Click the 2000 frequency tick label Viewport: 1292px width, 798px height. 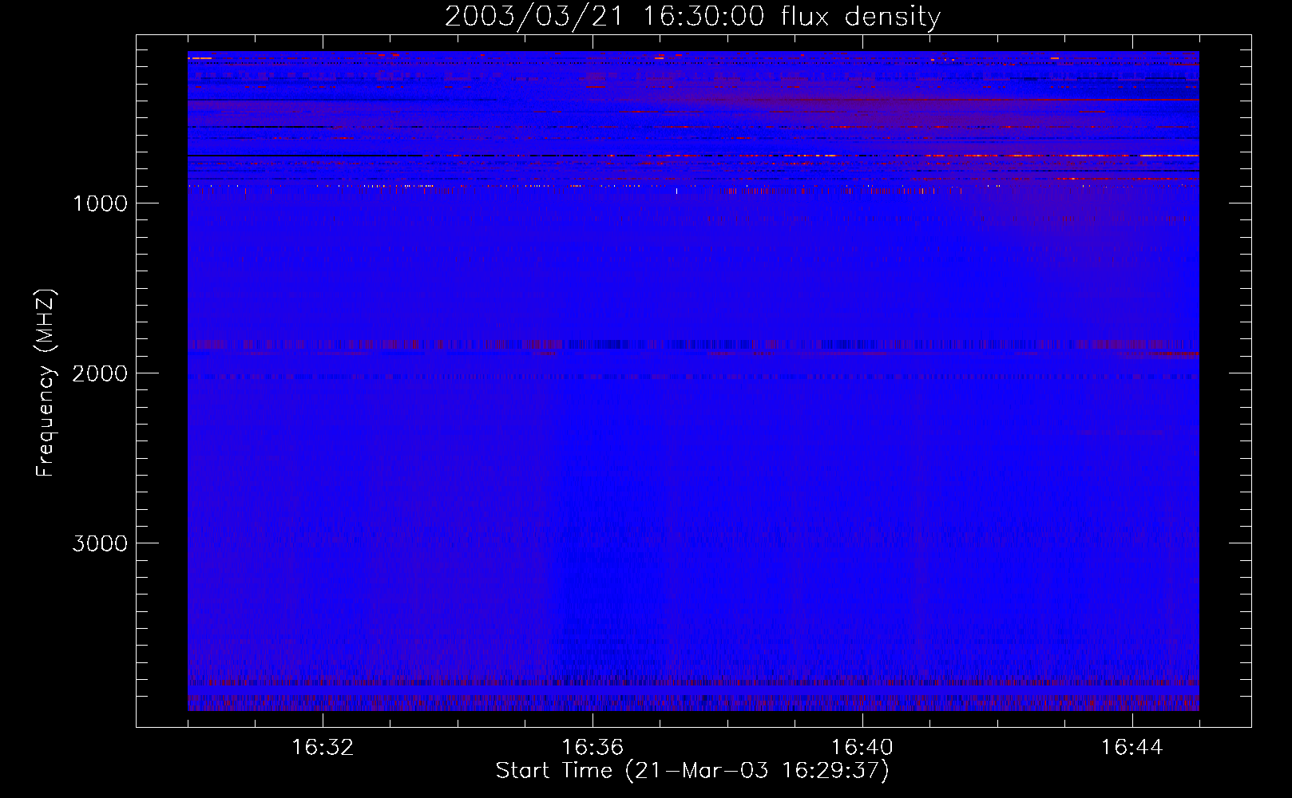100,373
